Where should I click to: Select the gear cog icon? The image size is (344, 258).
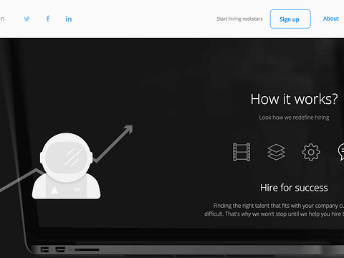(311, 152)
